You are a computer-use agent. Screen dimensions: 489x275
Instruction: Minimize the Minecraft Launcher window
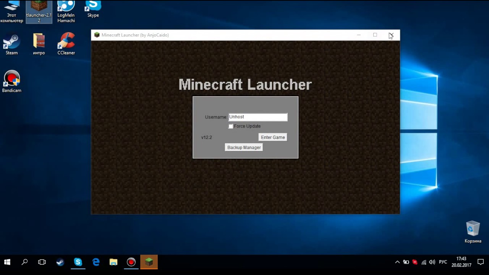click(x=359, y=35)
